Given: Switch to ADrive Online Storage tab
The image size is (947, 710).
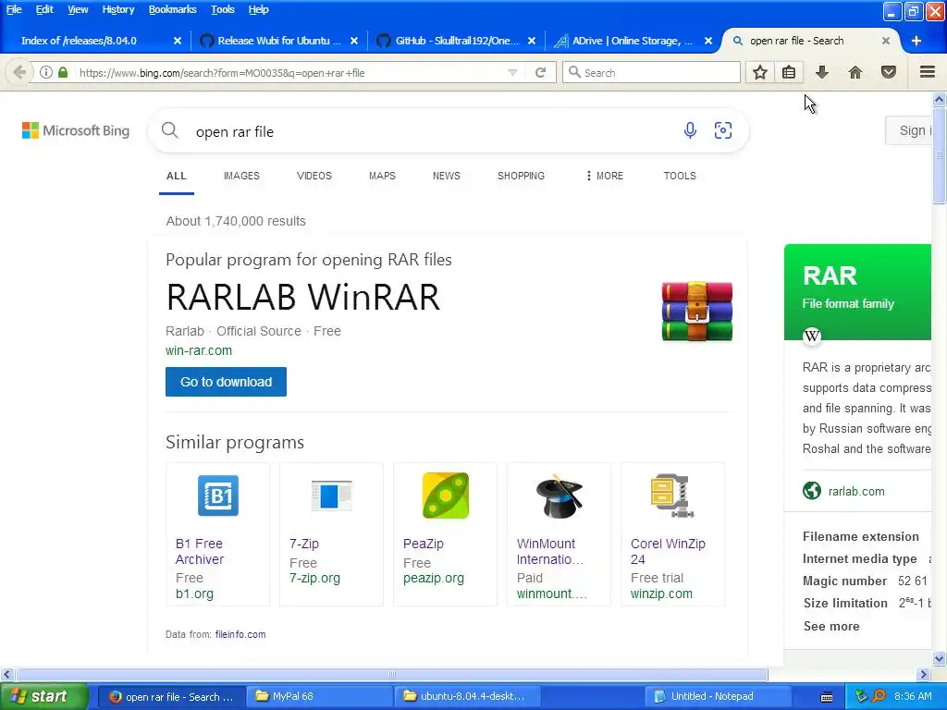Looking at the screenshot, I should pyautogui.click(x=632, y=41).
